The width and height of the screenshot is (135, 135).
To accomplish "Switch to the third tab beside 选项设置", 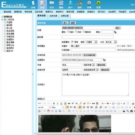I will (65, 16).
